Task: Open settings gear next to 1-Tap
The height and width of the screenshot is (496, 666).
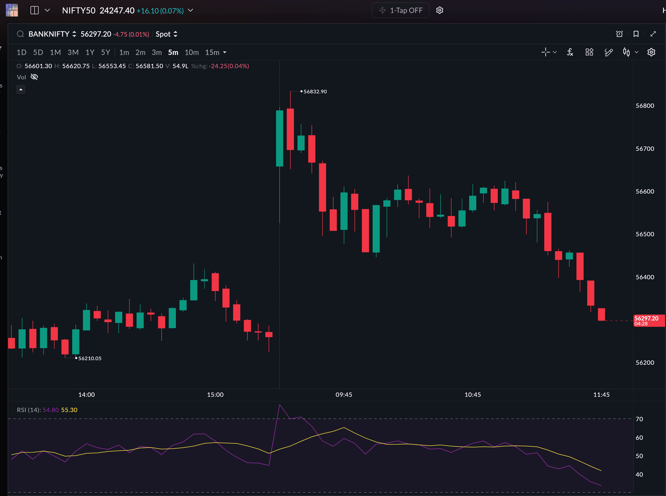Action: (440, 10)
